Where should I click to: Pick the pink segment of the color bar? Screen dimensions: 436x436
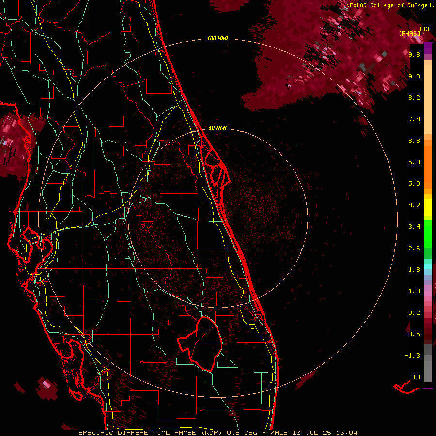[428, 294]
